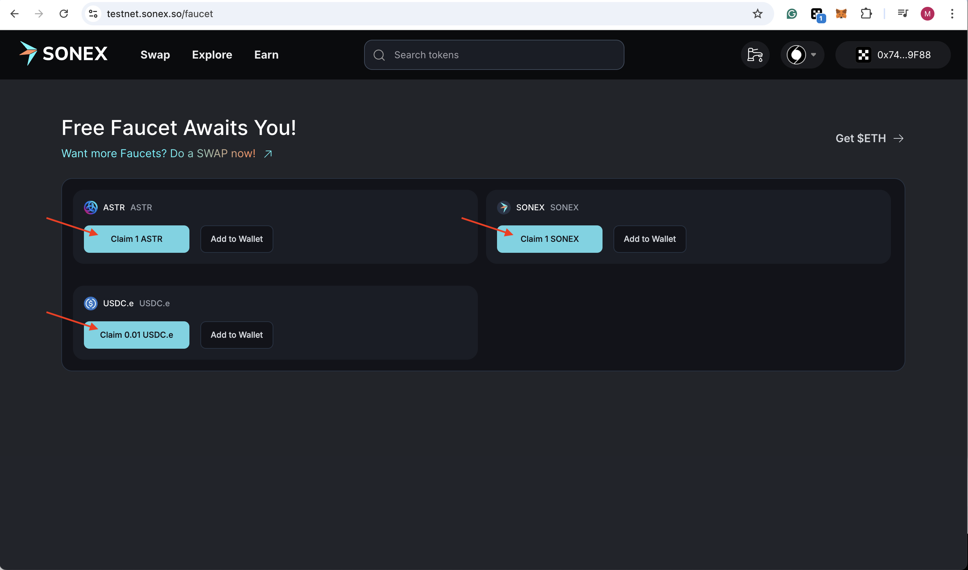The image size is (968, 570).
Task: Claim 0.01 USDC.e from faucet
Action: click(x=136, y=335)
